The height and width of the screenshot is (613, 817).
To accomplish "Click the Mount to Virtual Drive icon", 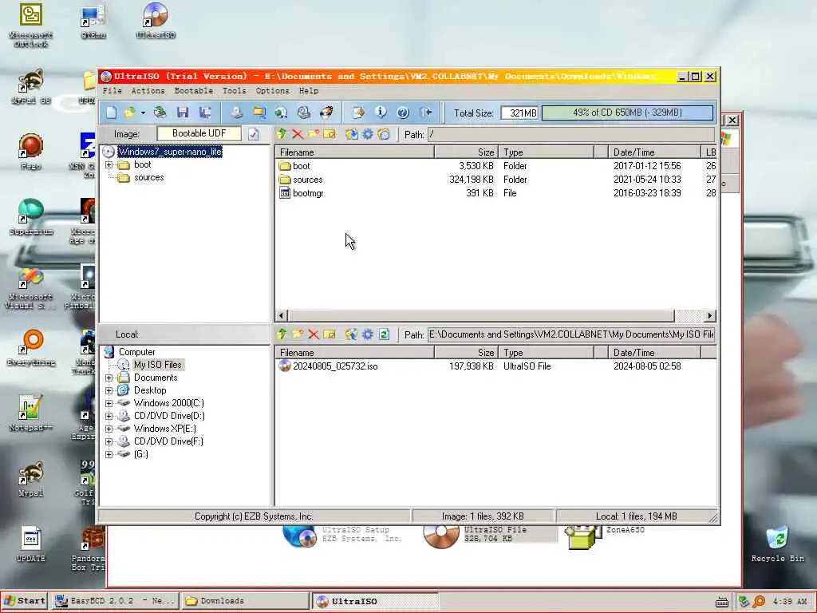I will 304,112.
